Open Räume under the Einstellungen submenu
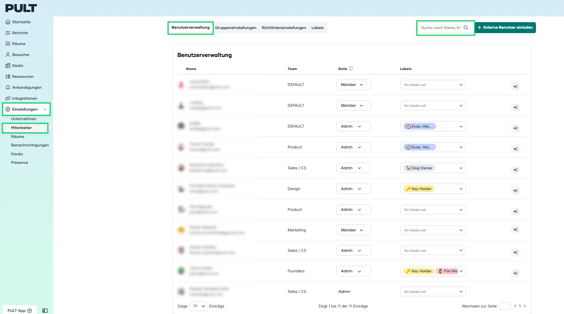The image size is (564, 314). [x=17, y=137]
